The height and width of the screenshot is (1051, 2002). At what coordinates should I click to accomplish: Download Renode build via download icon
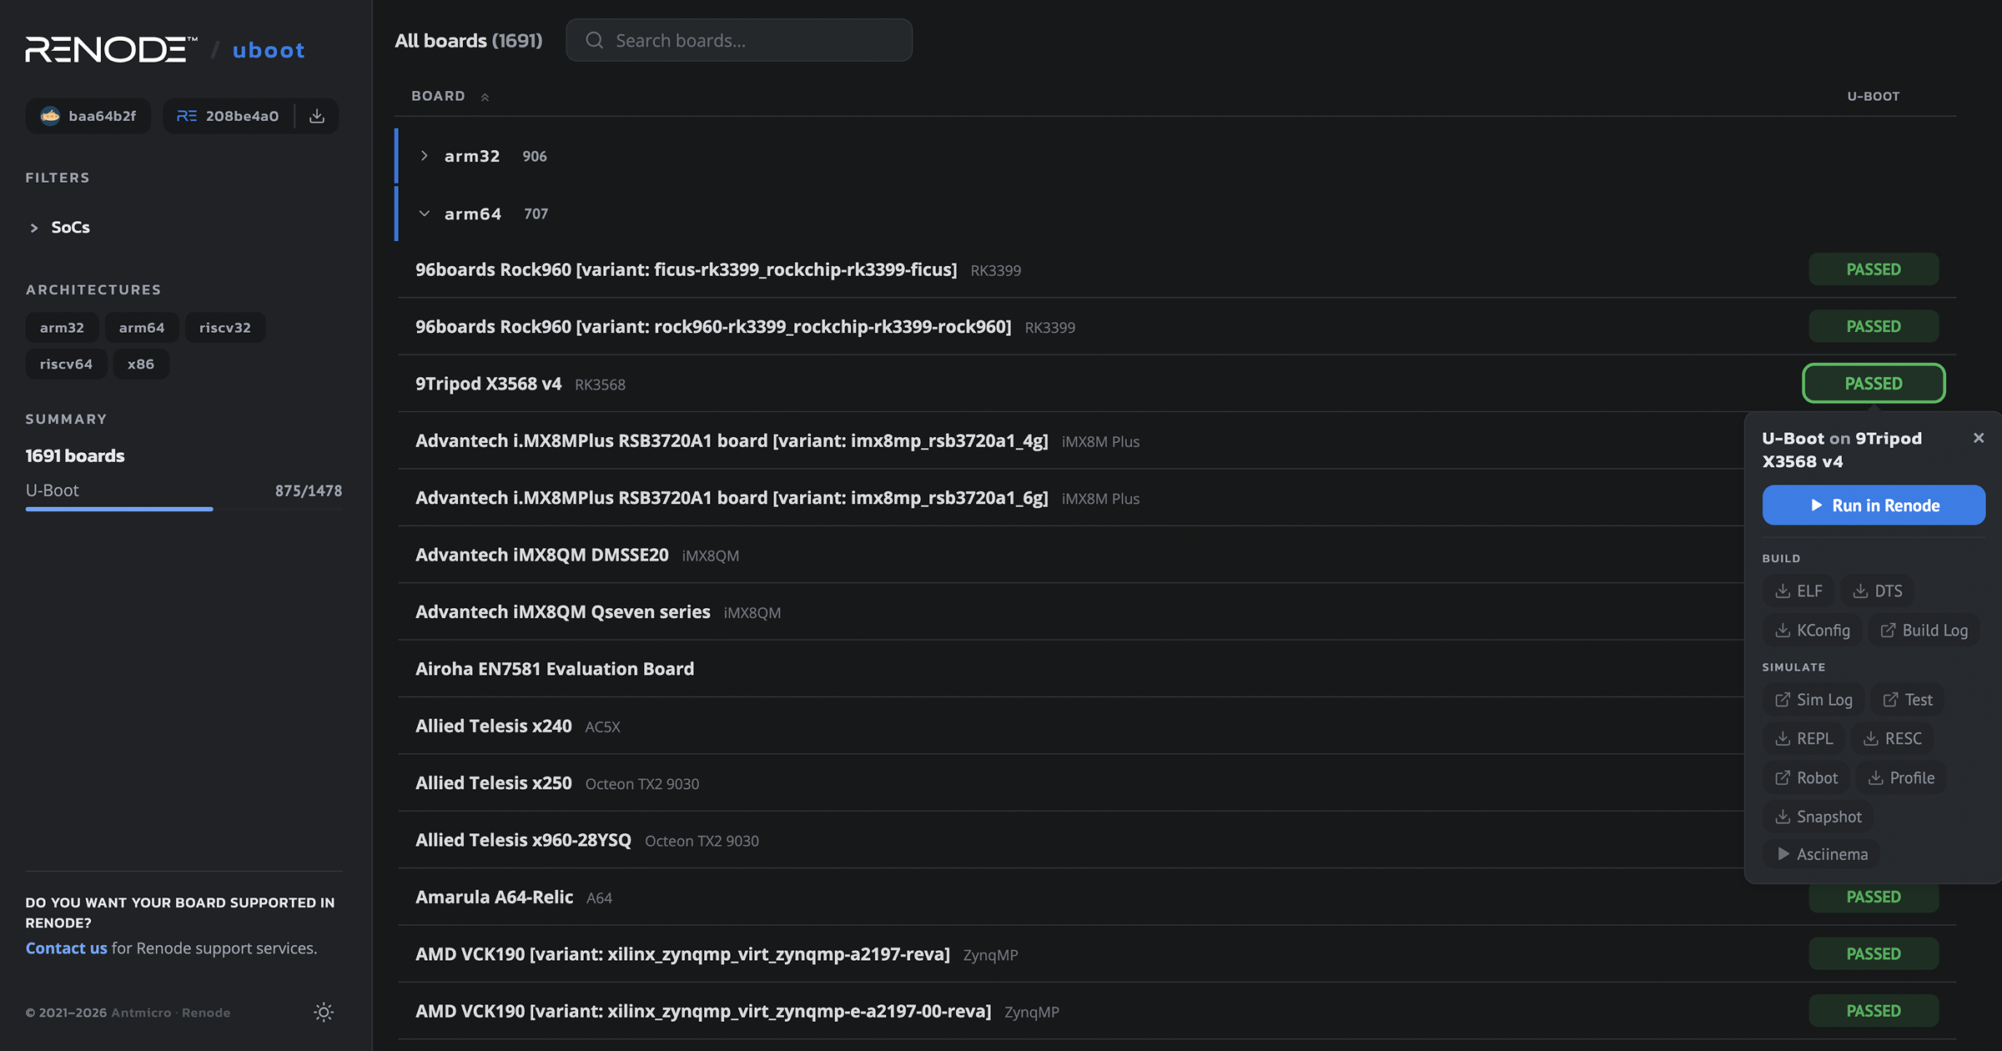pyautogui.click(x=317, y=116)
